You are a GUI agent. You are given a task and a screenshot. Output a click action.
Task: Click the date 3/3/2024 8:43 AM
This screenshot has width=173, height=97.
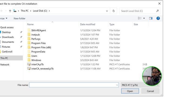click(x=89, y=60)
